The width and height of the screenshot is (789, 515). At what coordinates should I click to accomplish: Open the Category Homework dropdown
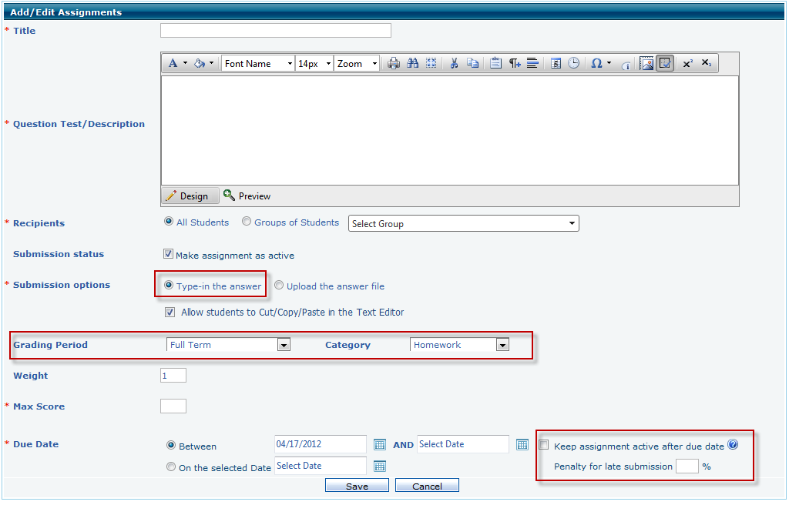click(502, 345)
